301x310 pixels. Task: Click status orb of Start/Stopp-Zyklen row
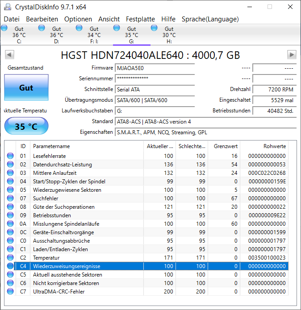(x=10, y=181)
